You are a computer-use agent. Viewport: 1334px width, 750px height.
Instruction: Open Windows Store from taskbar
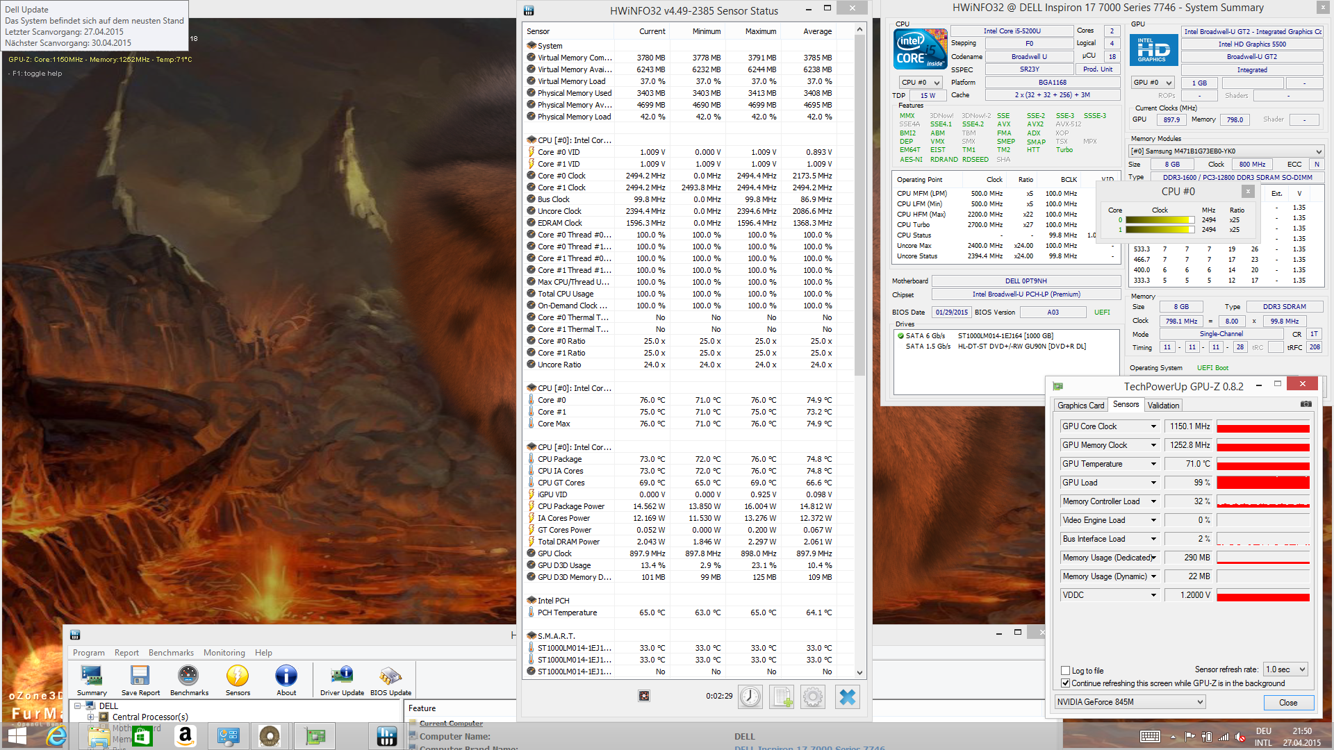(x=142, y=736)
